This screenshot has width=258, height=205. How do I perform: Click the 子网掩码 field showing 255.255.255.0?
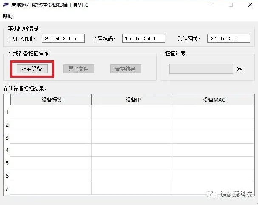[144, 38]
